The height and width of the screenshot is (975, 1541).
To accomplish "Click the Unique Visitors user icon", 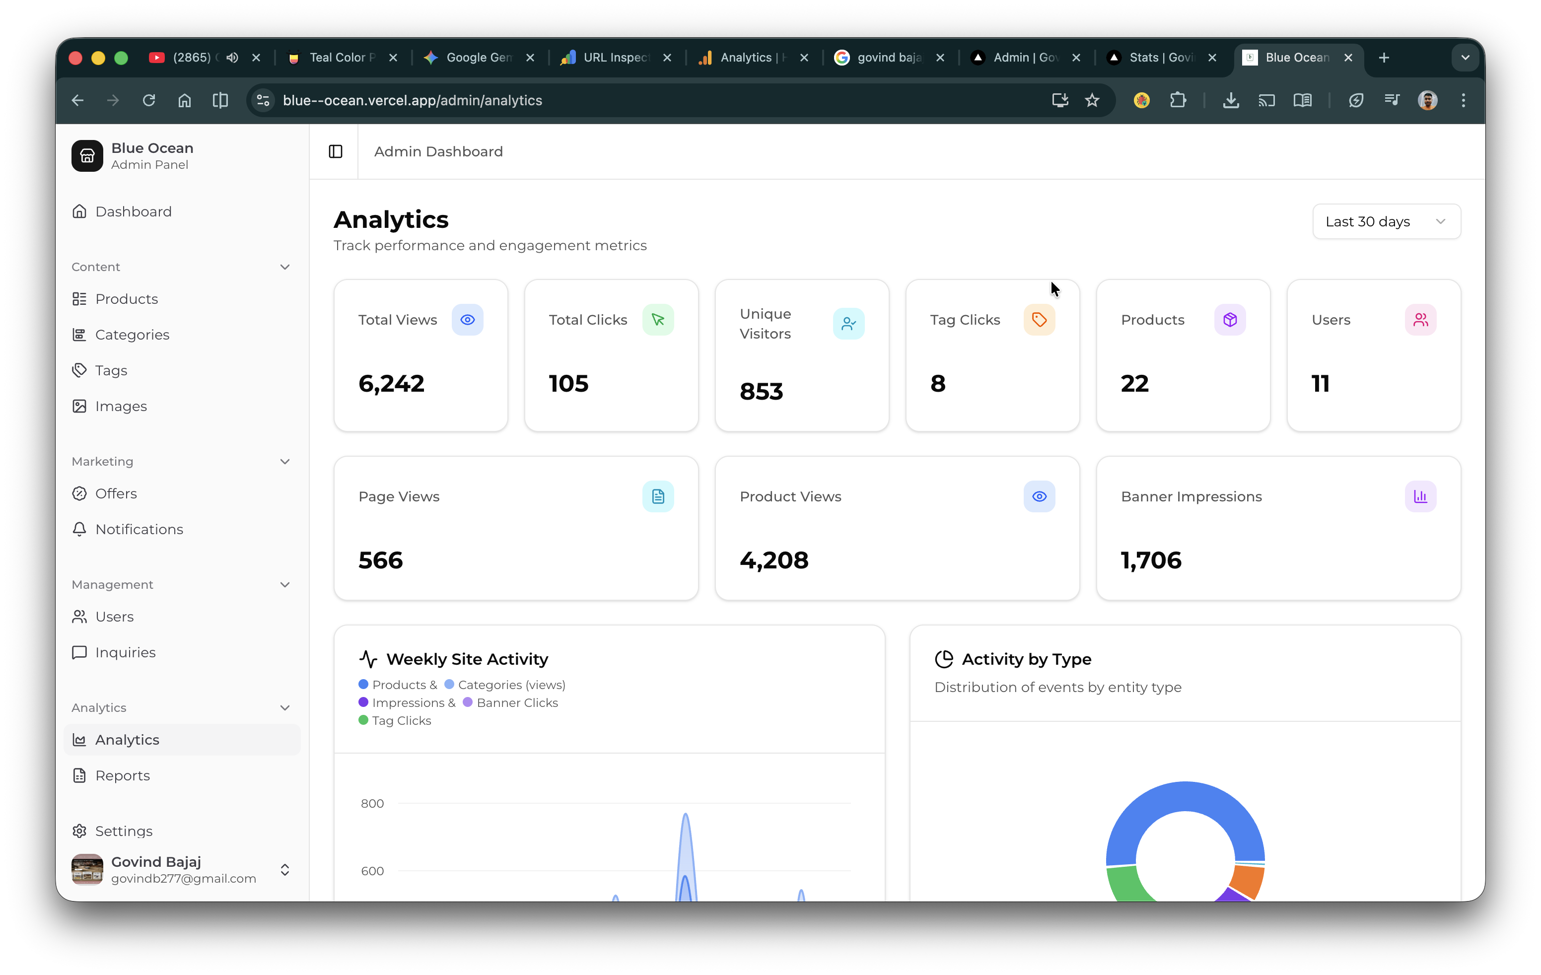I will click(848, 324).
